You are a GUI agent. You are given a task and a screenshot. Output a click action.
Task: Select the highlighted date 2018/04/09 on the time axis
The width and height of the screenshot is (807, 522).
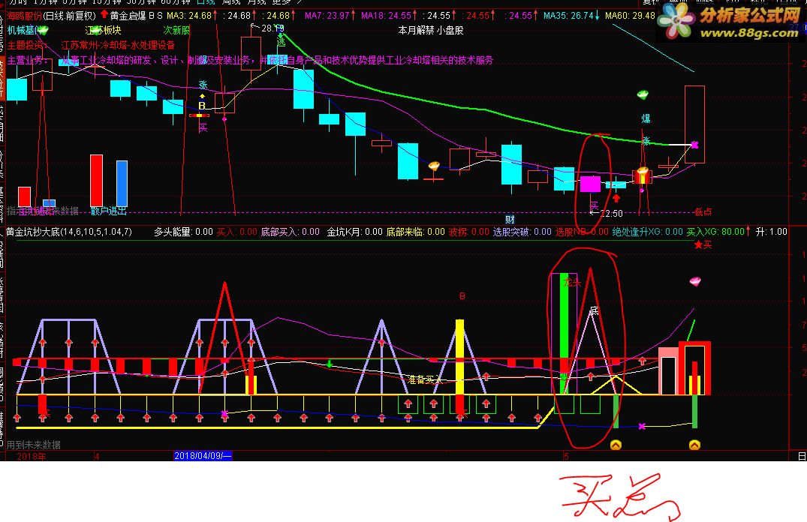(203, 456)
